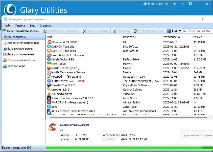Image resolution: width=213 pixels, height=152 pixels.
Task: Click the thumbs-up like icon
Action: click(145, 4)
